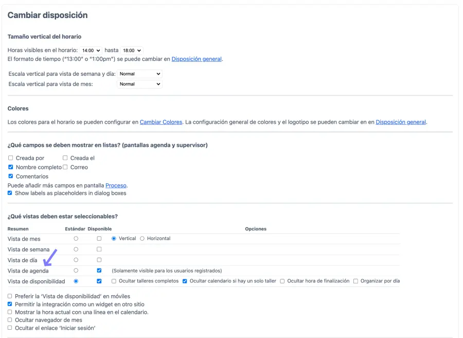
Task: Enable 'Preferir la Vista de disponibilidad en móviles'
Action: point(10,296)
